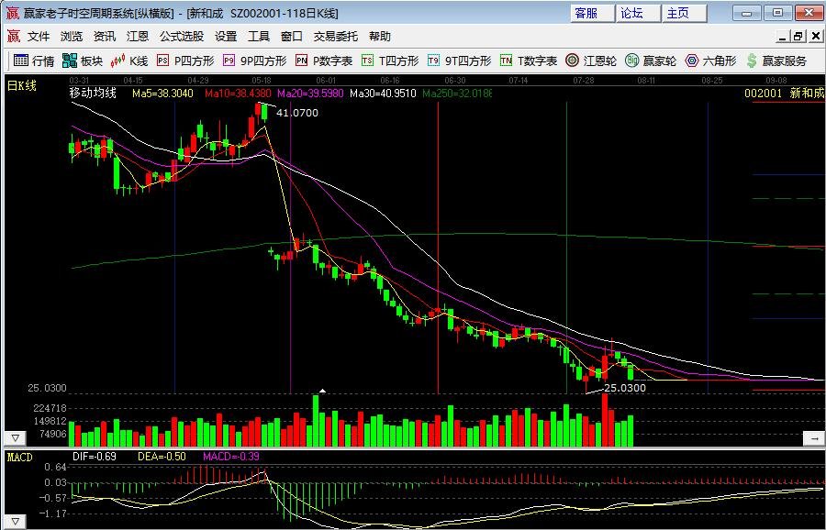
Task: Click the DEA=-0.50 value
Action: [162, 457]
